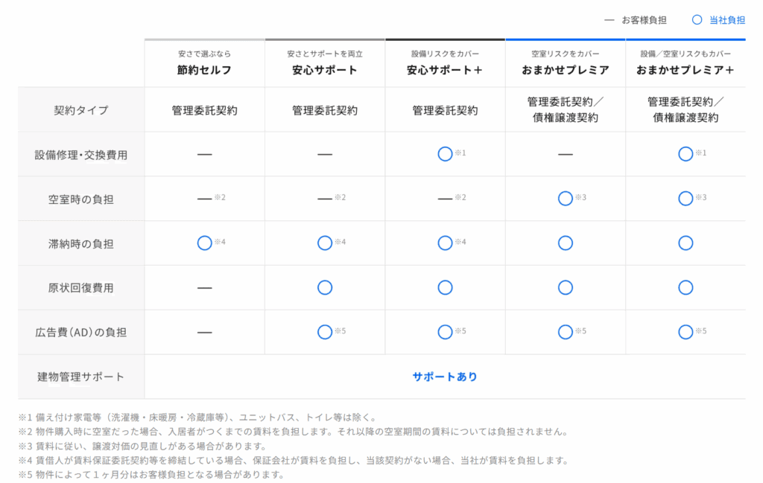Click circle icon for 安心サポート 広告費(AD)の負担
763x483 pixels.
[x=325, y=332]
